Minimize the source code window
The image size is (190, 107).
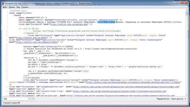[x=175, y=3]
